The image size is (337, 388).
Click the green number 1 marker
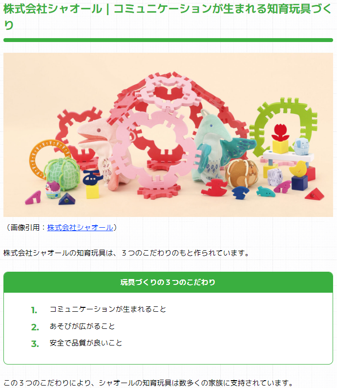click(34, 310)
